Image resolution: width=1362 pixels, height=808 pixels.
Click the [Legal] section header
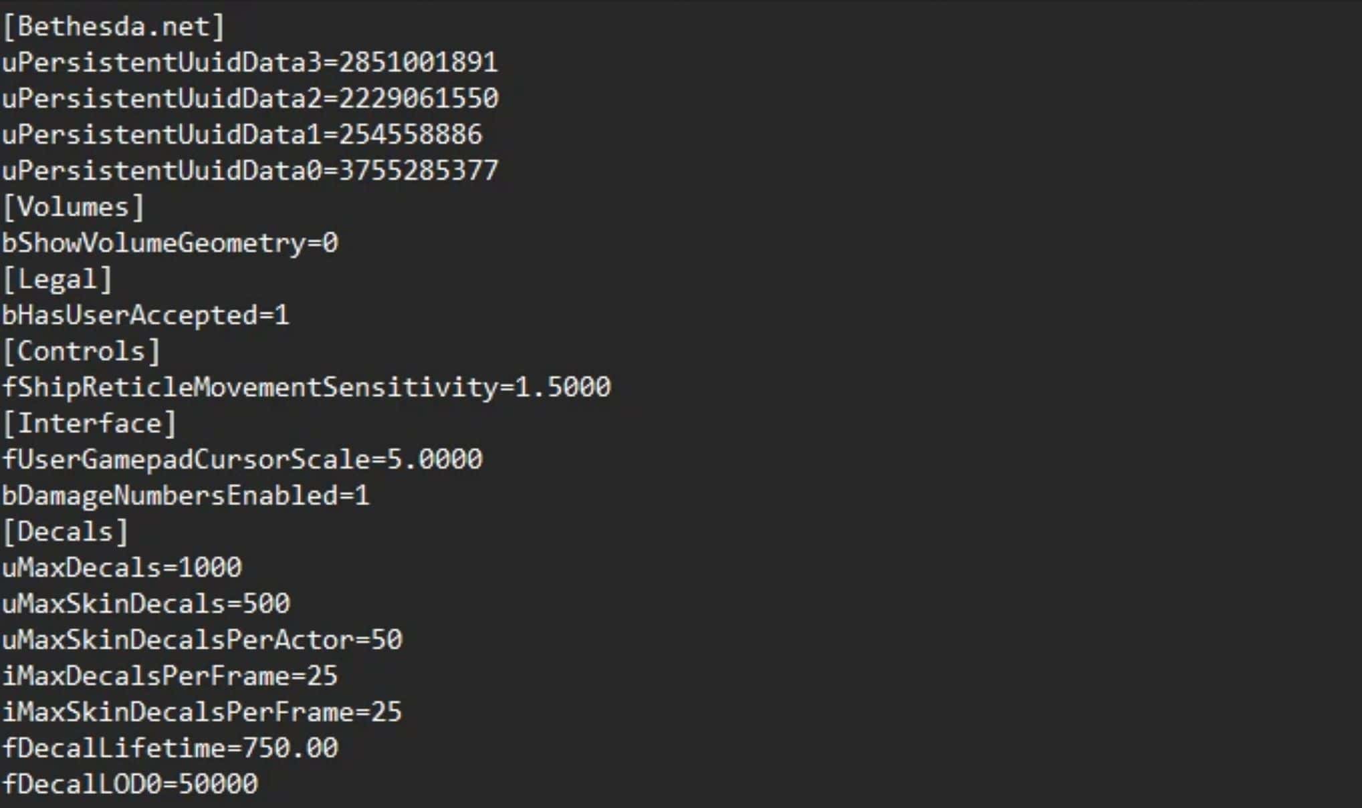pyautogui.click(x=58, y=279)
